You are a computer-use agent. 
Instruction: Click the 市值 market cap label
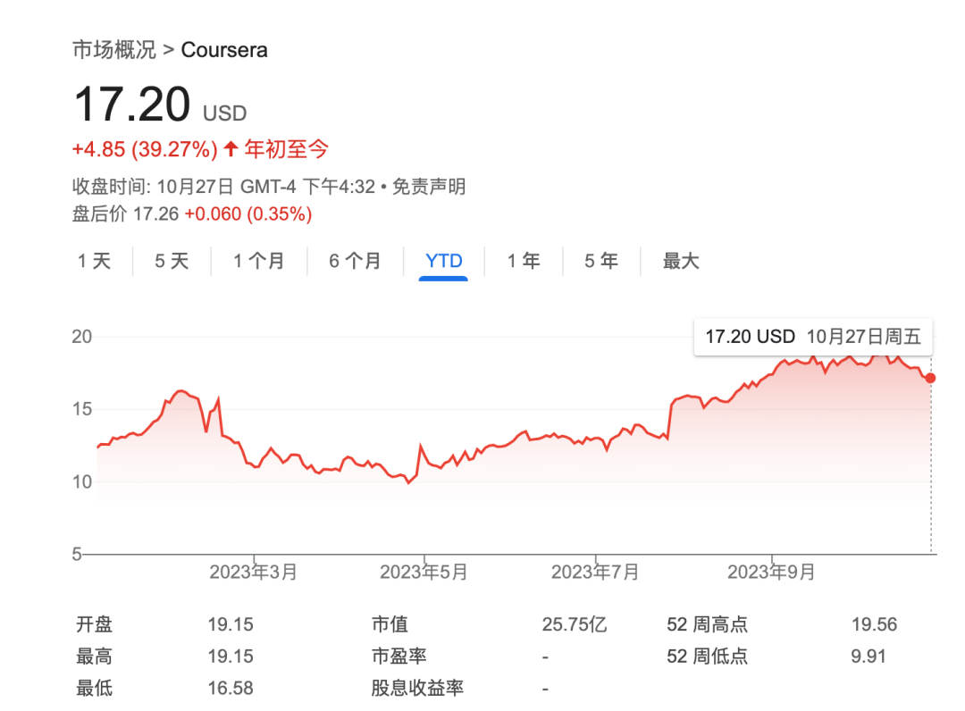[x=390, y=624]
